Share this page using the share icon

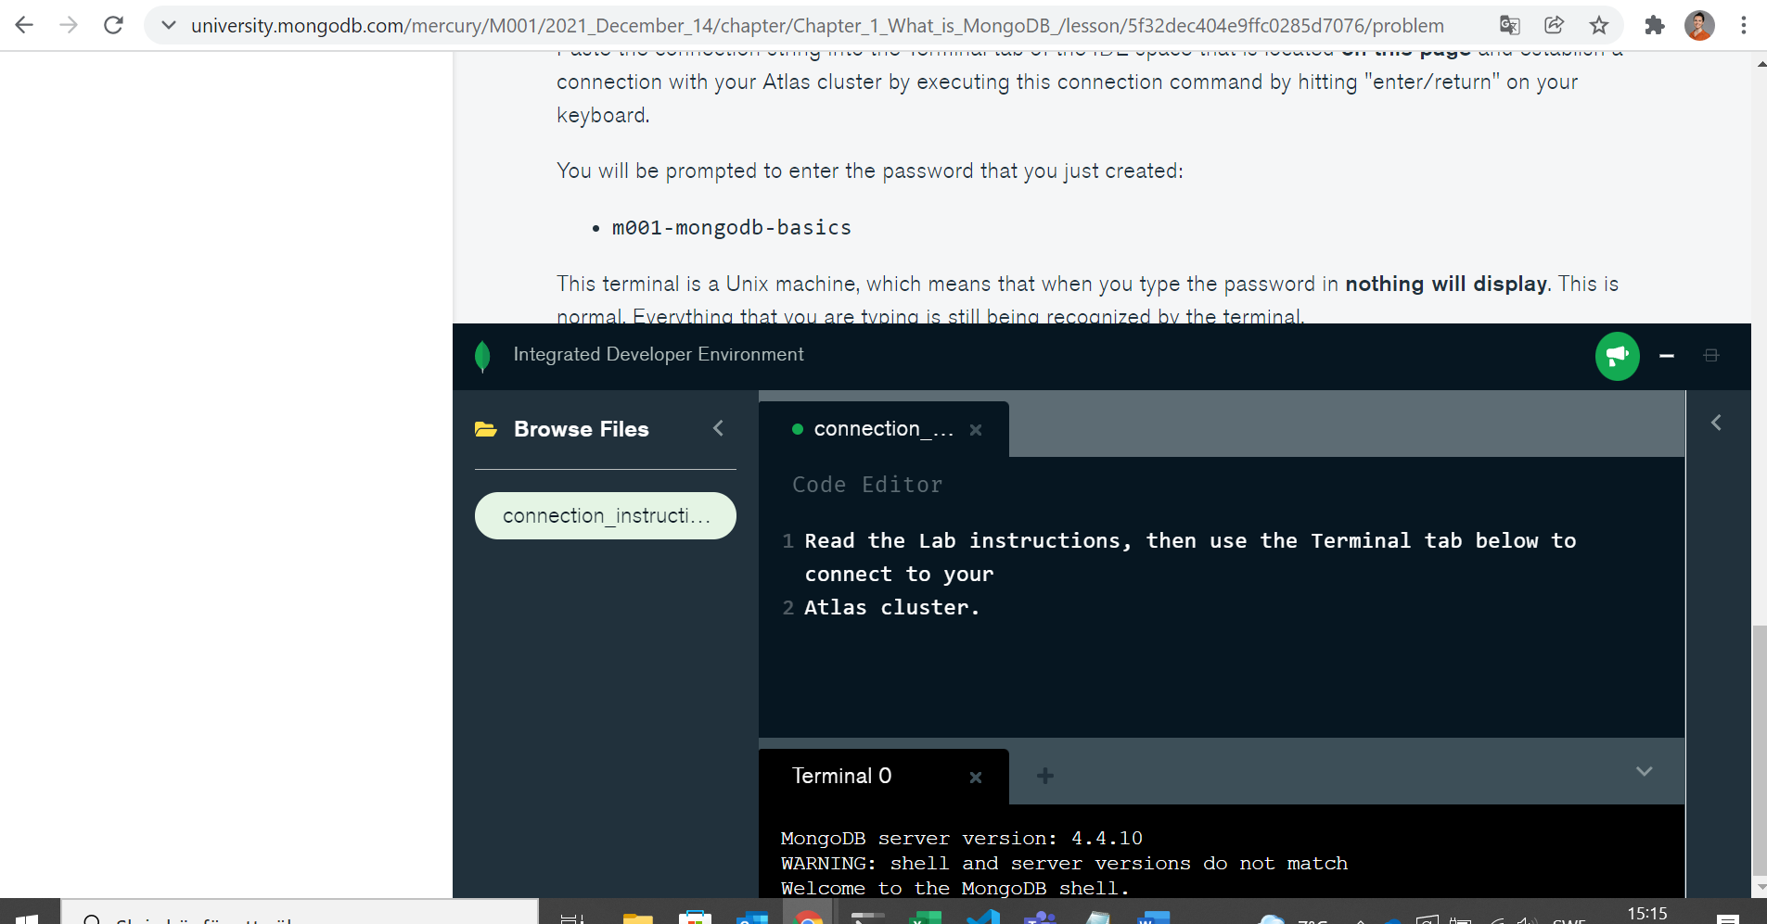coord(1554,25)
